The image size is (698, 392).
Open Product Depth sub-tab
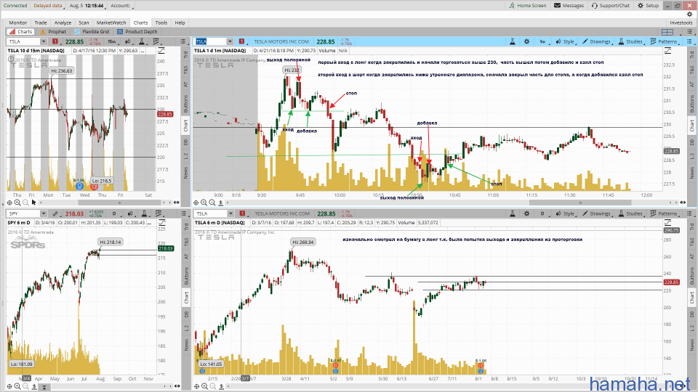[137, 31]
